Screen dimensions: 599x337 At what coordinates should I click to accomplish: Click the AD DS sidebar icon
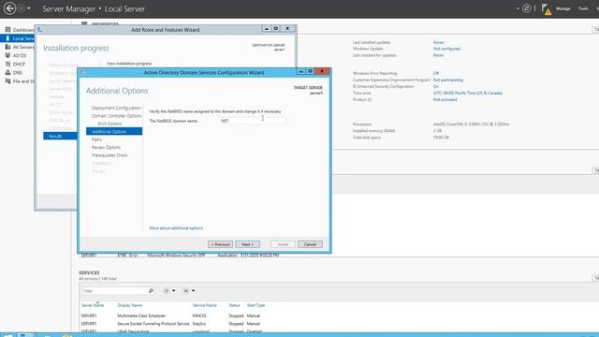coord(7,55)
